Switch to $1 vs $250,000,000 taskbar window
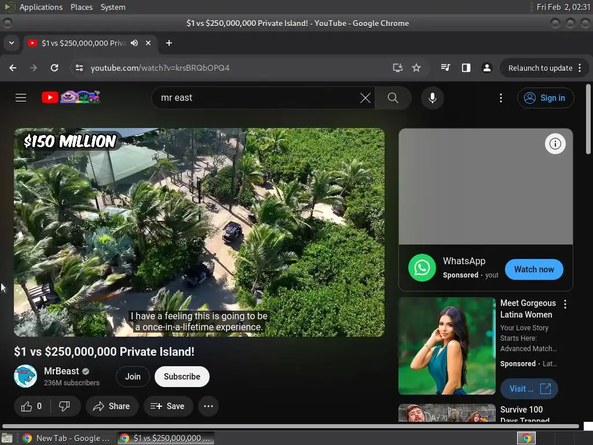The image size is (593, 445). click(166, 438)
